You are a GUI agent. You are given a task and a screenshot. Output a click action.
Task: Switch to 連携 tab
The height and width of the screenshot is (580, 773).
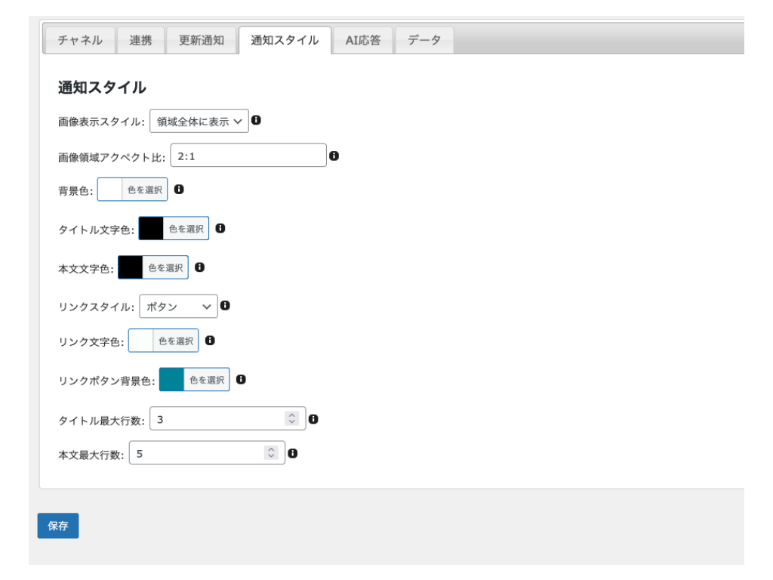click(140, 41)
